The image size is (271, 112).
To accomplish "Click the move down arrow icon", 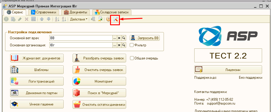I will click(49, 19).
